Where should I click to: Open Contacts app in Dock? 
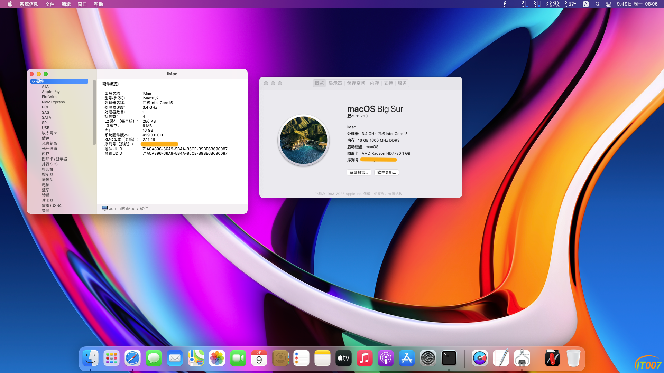pos(280,358)
